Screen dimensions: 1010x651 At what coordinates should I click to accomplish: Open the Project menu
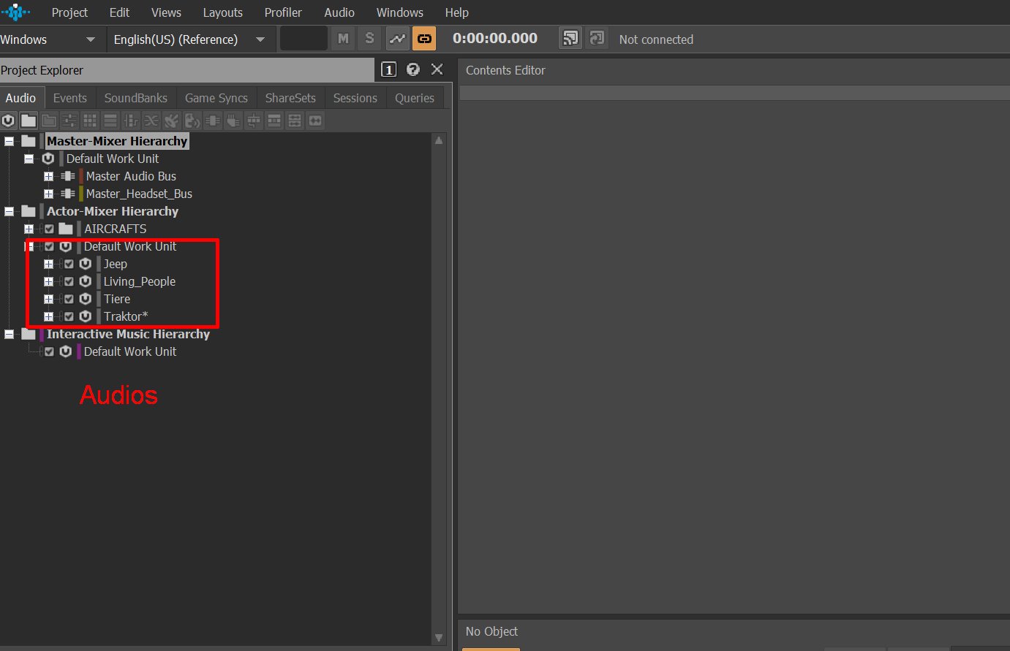pos(69,12)
